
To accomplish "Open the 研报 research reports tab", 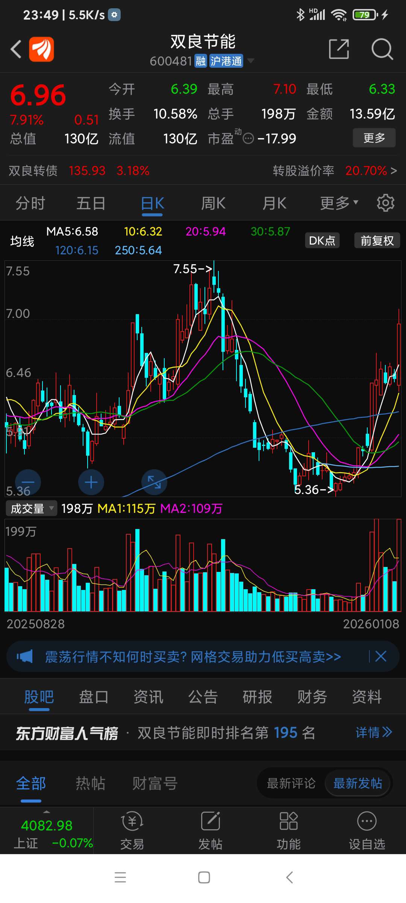I will 258,697.
